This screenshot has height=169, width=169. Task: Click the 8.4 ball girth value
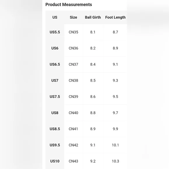tap(93, 64)
